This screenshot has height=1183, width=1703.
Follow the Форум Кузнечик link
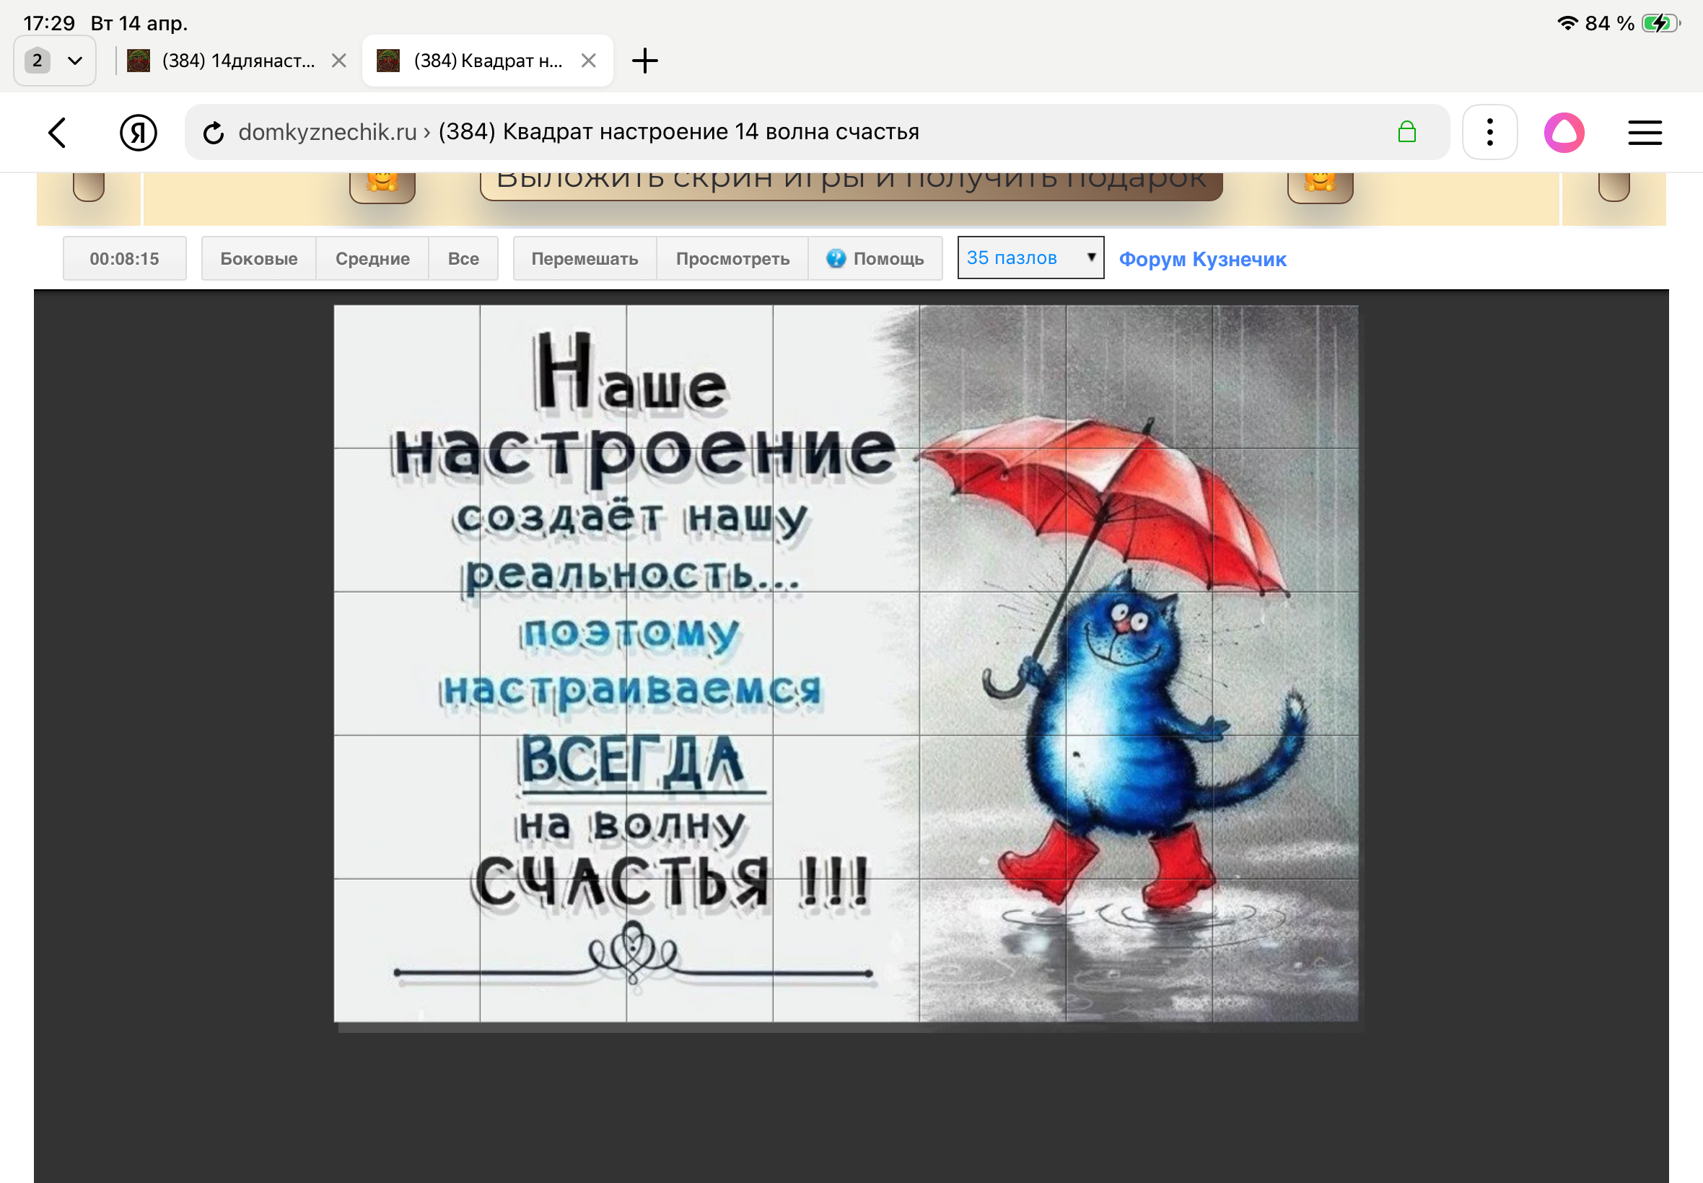point(1201,260)
